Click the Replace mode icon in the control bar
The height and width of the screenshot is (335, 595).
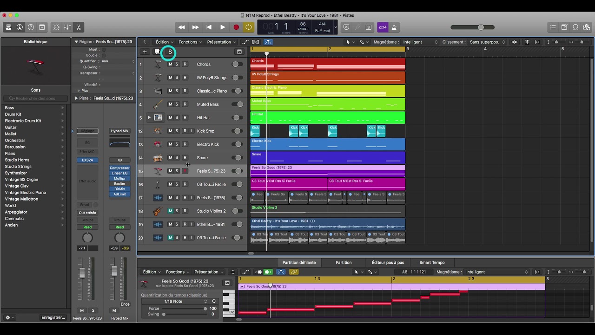pyautogui.click(x=346, y=27)
